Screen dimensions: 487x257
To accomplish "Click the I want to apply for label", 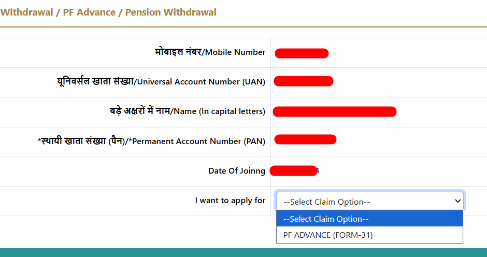I will click(230, 201).
